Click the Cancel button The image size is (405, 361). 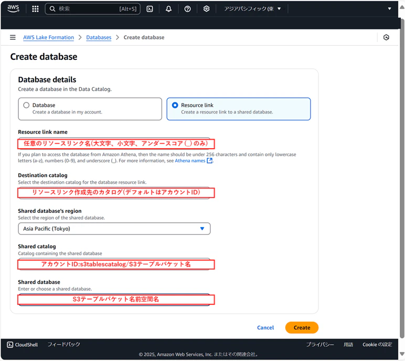point(265,327)
